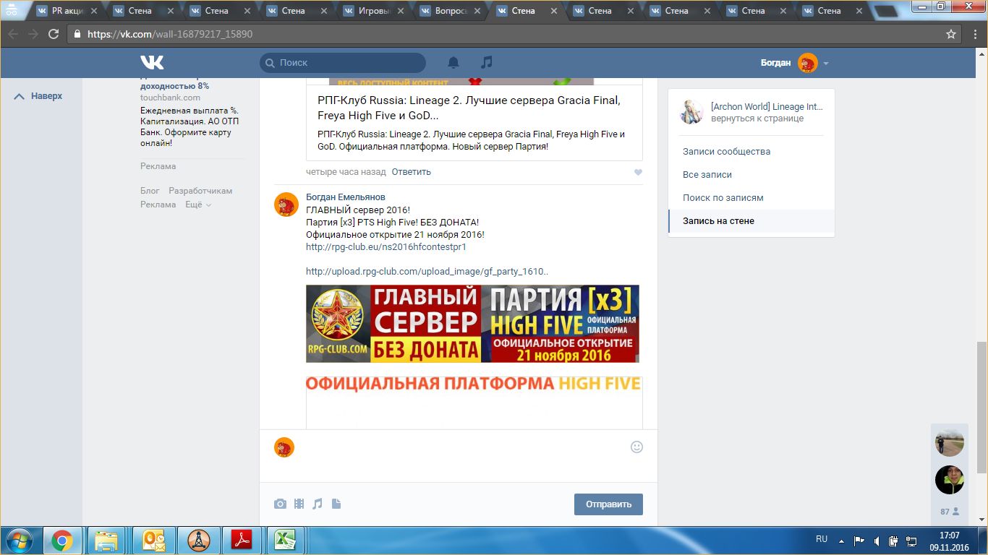Open volume control in system tray

(x=877, y=541)
